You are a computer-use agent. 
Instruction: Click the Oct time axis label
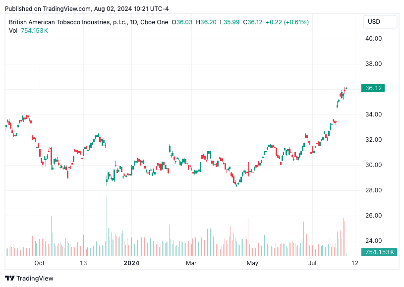tap(40, 263)
